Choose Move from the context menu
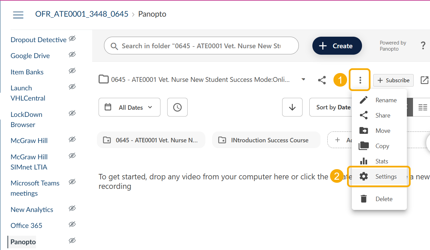Image resolution: width=430 pixels, height=250 pixels. (x=379, y=131)
